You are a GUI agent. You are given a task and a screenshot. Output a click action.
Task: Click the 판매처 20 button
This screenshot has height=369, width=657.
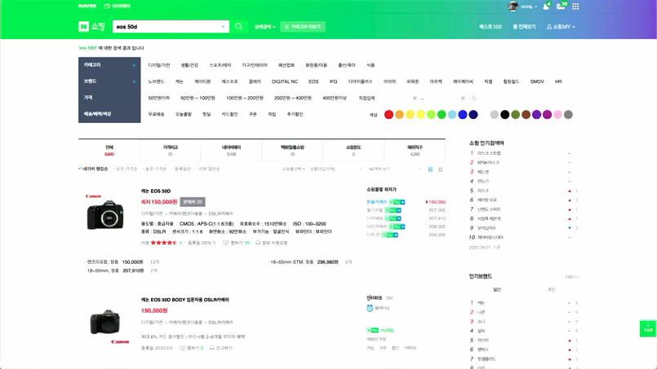point(193,202)
